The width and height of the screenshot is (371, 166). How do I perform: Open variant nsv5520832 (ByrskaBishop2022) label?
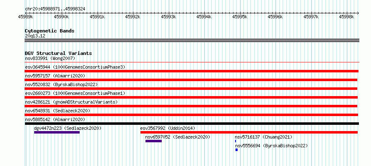point(61,84)
